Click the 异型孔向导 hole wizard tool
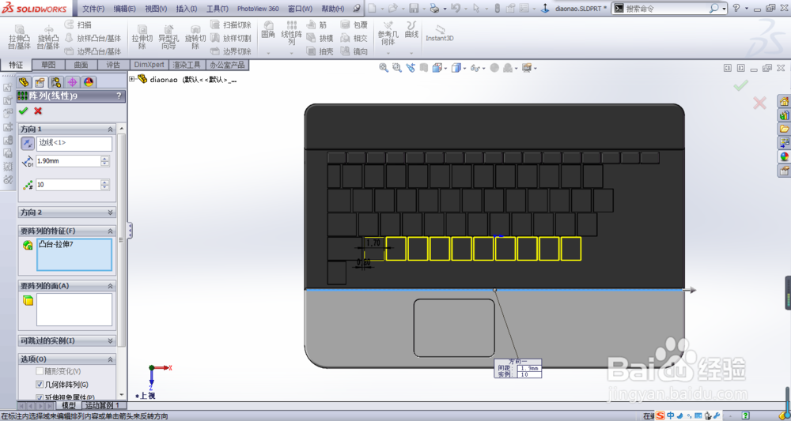This screenshot has width=791, height=421. click(168, 37)
